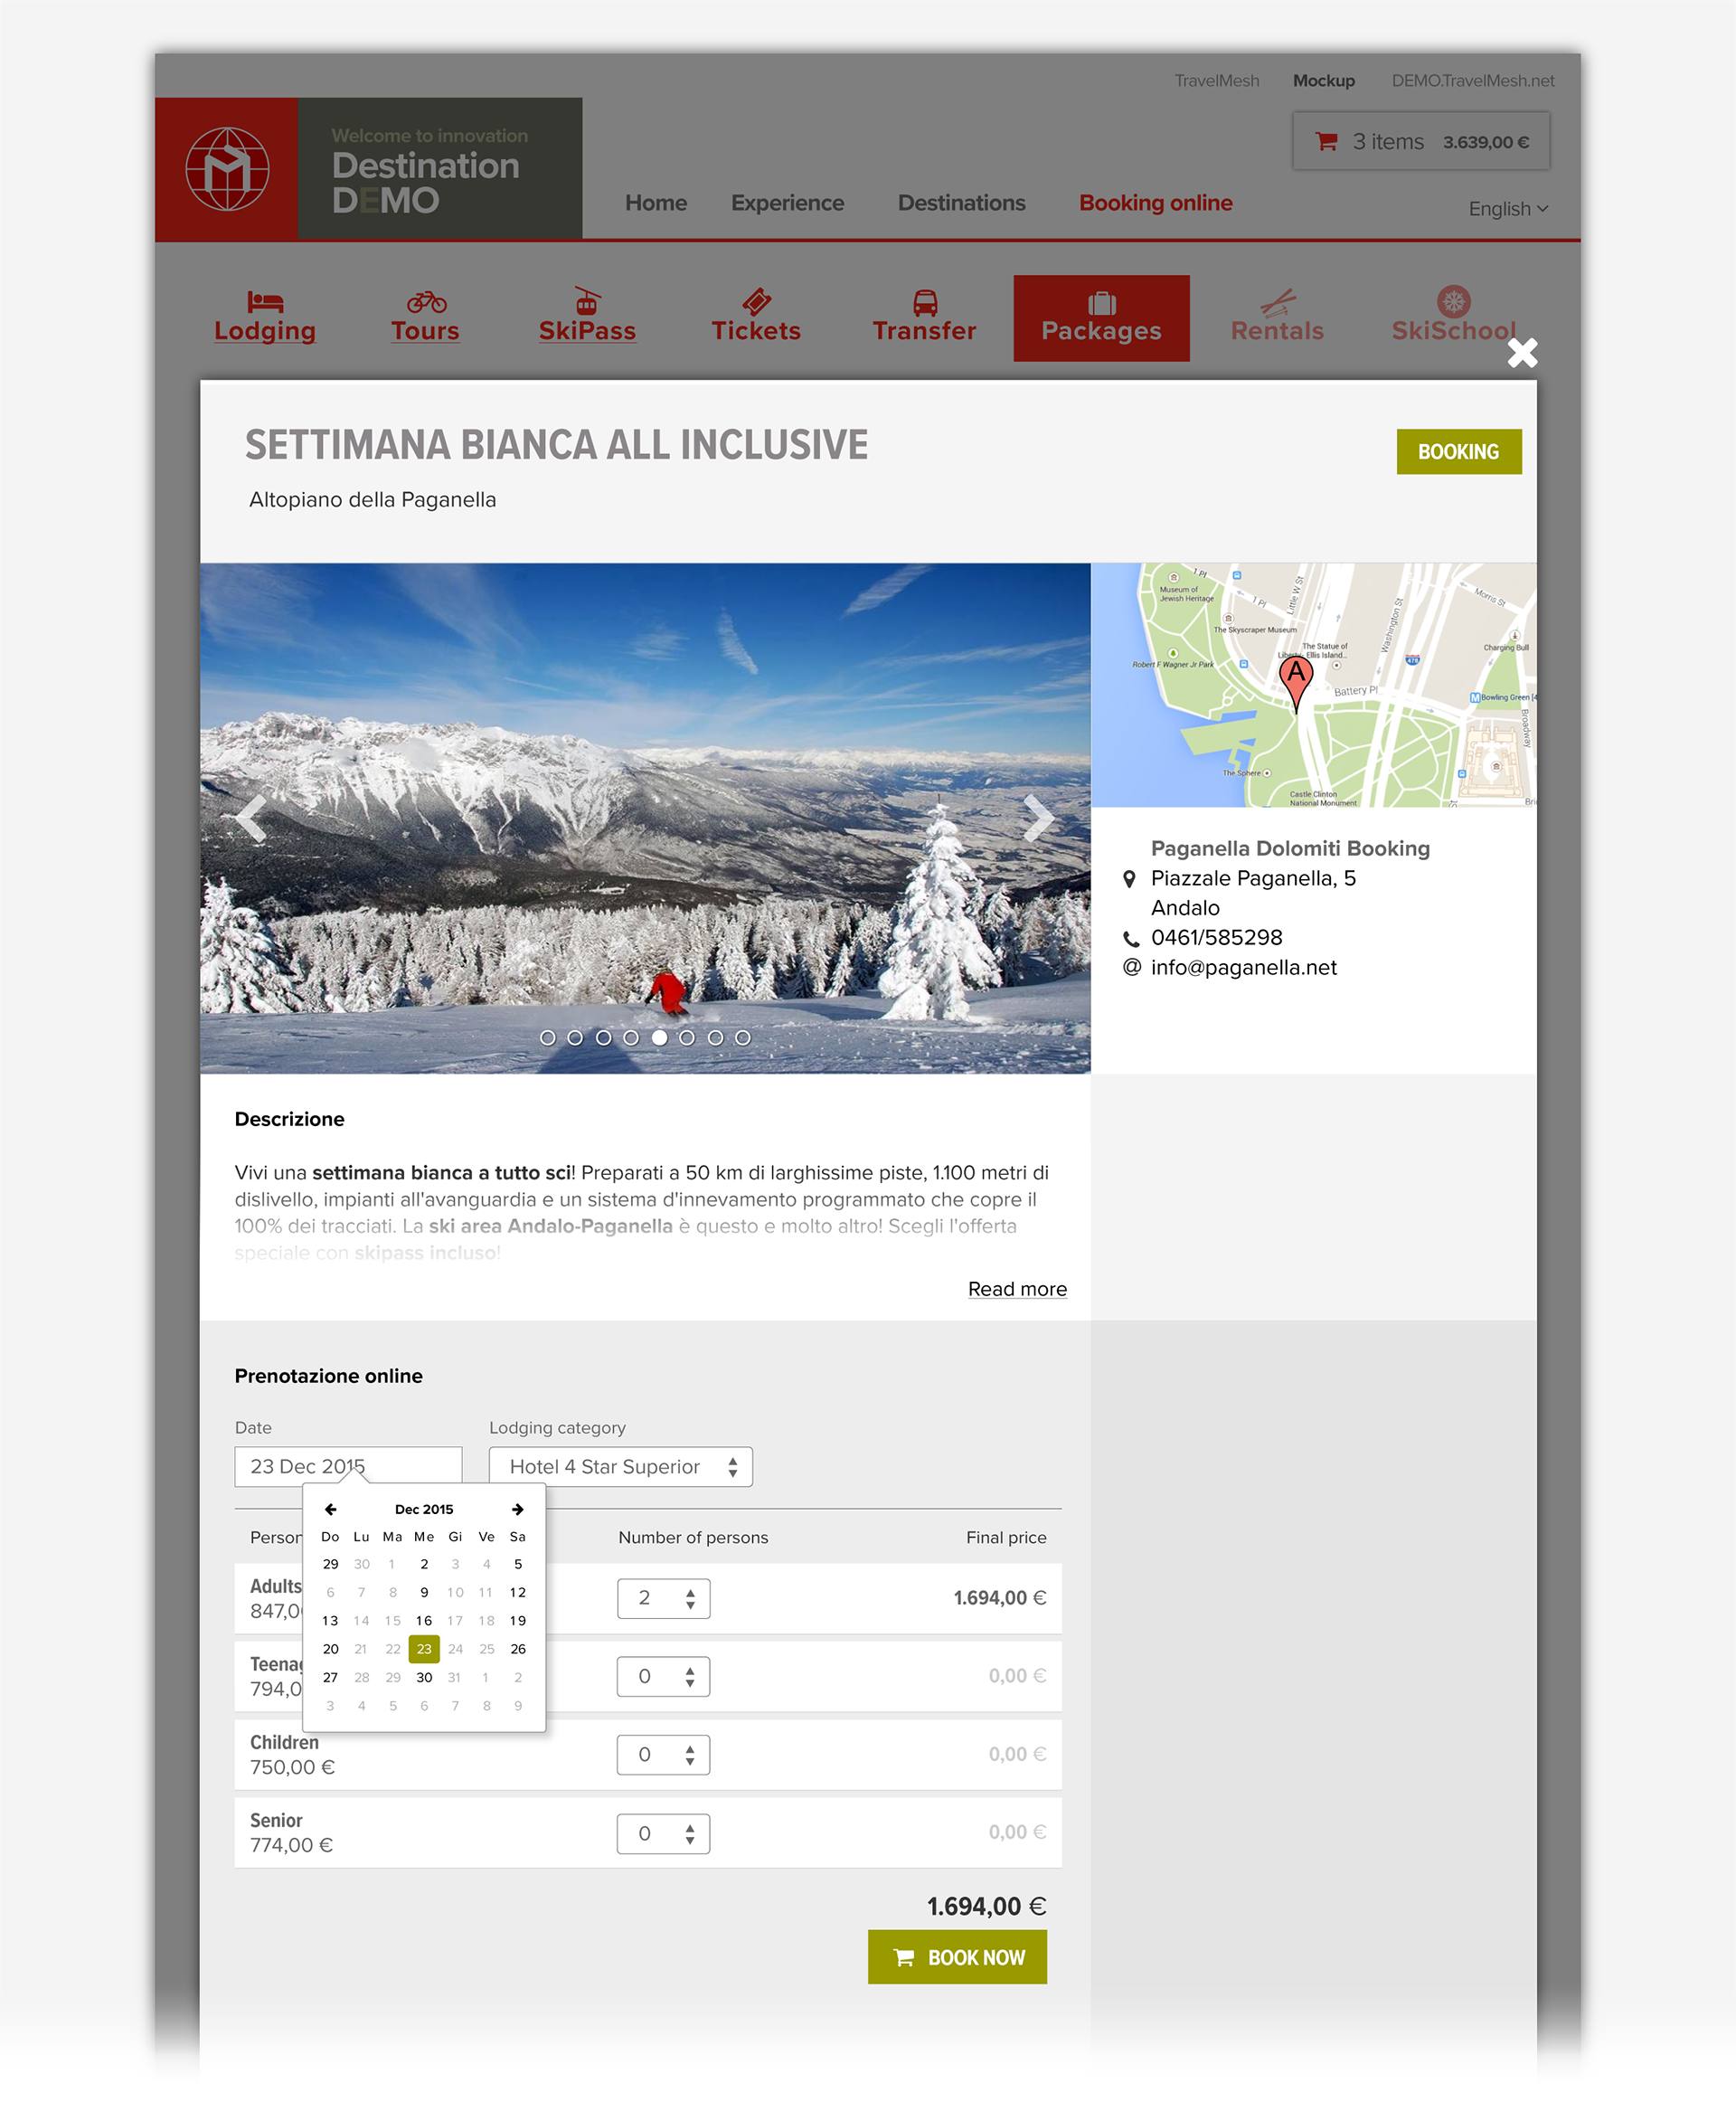Viewport: 1736px width, 2102px height.
Task: Open the Mockup top link
Action: [1323, 80]
